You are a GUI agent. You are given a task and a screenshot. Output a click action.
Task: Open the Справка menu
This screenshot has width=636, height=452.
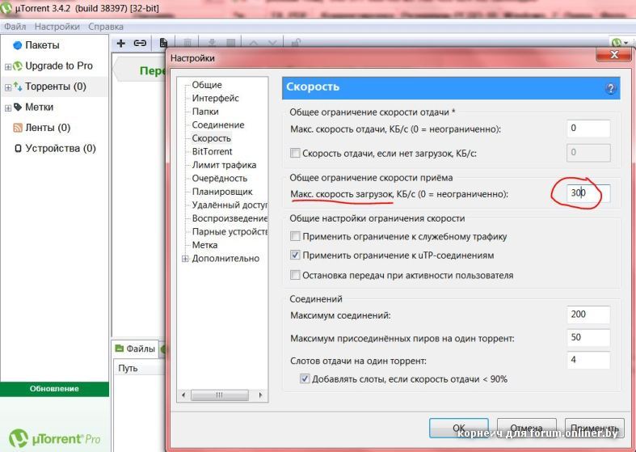pos(106,27)
